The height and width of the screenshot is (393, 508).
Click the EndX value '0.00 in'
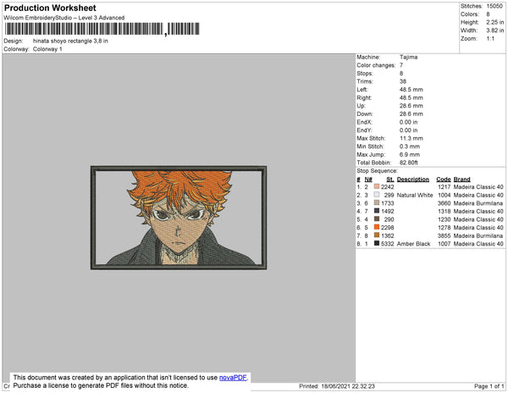coord(409,122)
